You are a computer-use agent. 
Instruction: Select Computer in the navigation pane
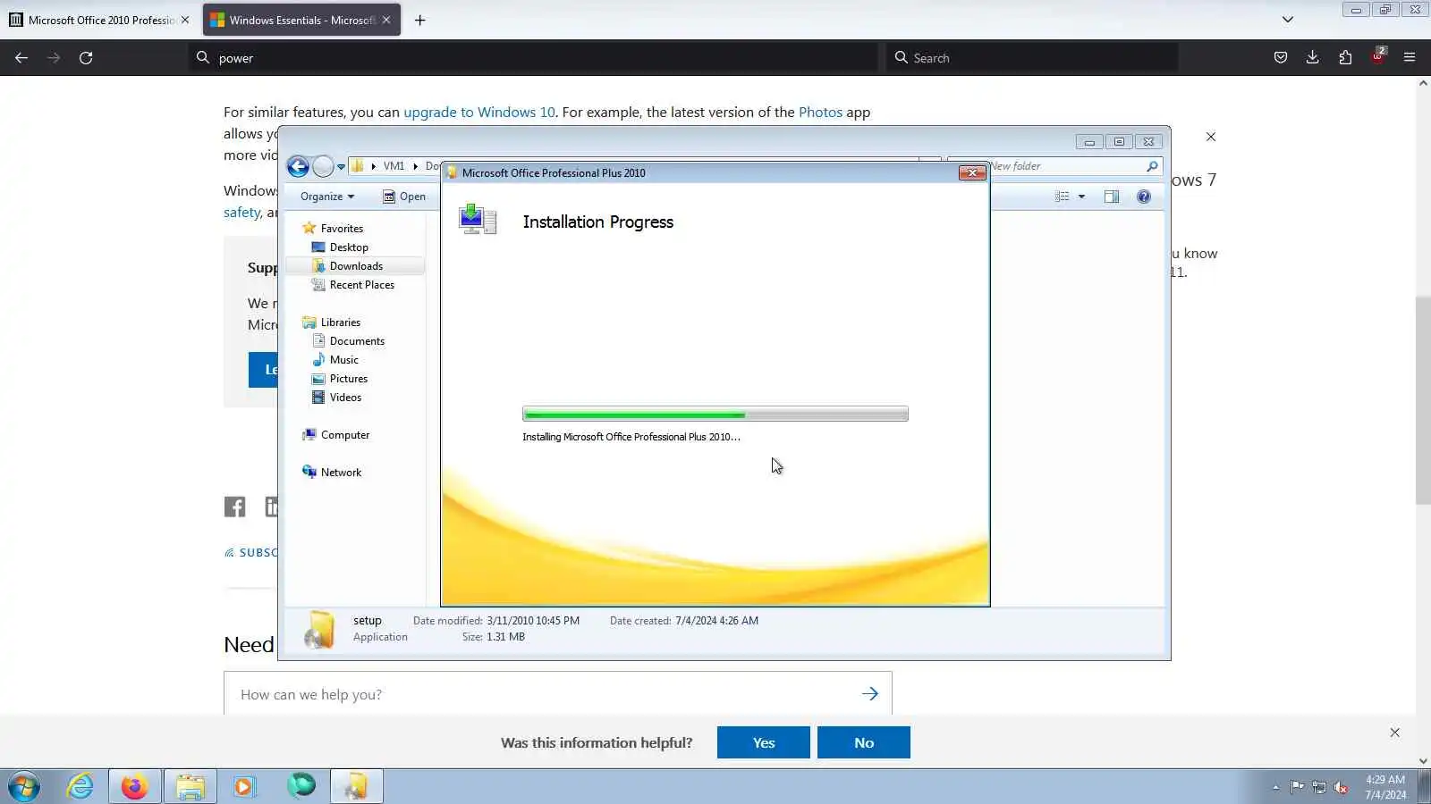coord(345,435)
